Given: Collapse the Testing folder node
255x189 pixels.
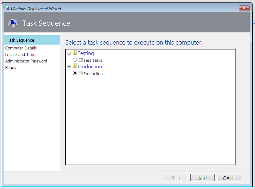Looking at the screenshot, I should point(69,53).
